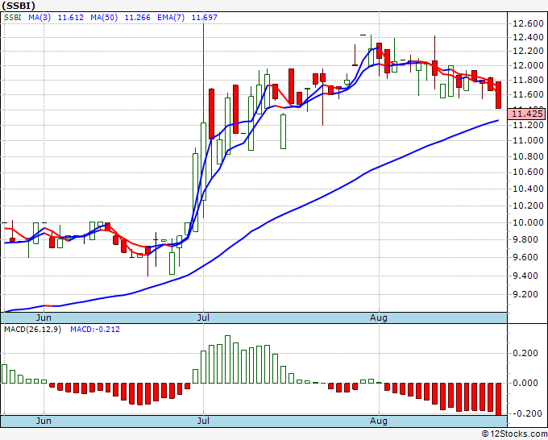The image size is (548, 440).
Task: Click the Jul label on price chart axis
Action: point(203,318)
